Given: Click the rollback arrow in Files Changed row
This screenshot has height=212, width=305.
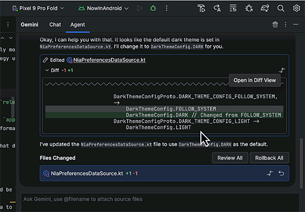Looking at the screenshot, I should click(281, 173).
